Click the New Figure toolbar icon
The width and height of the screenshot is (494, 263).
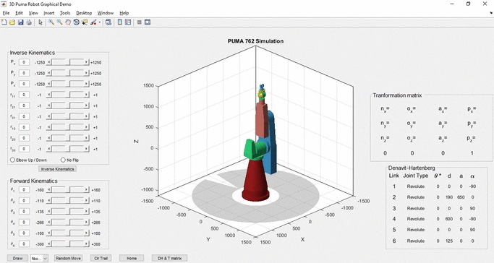pos(4,22)
